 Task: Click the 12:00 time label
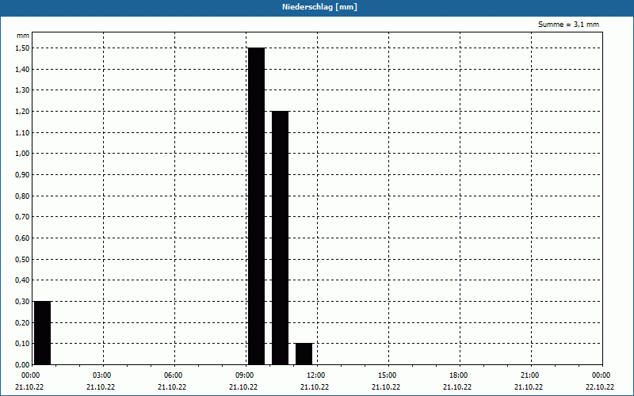tap(316, 375)
